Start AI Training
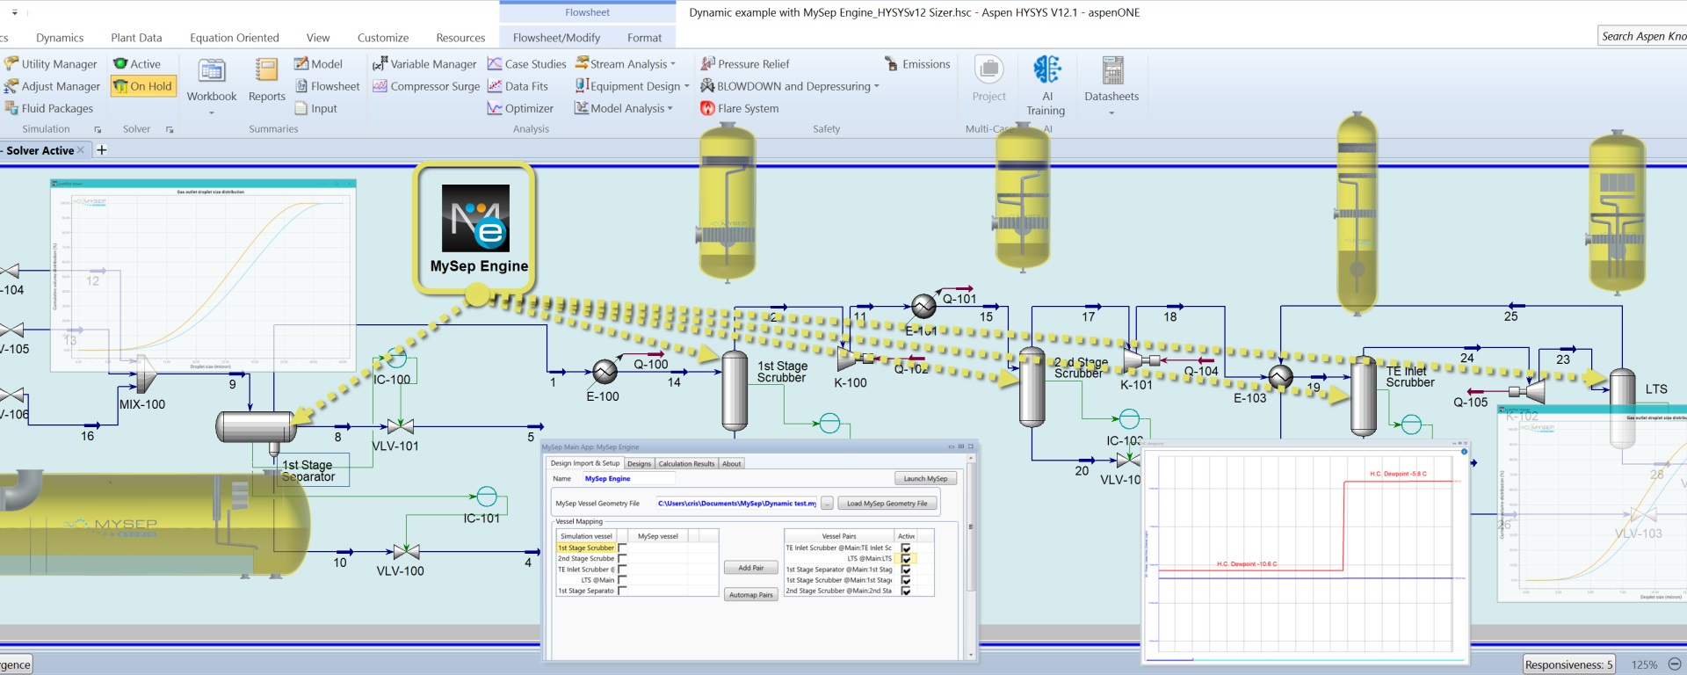1687x675 pixels. tap(1046, 85)
